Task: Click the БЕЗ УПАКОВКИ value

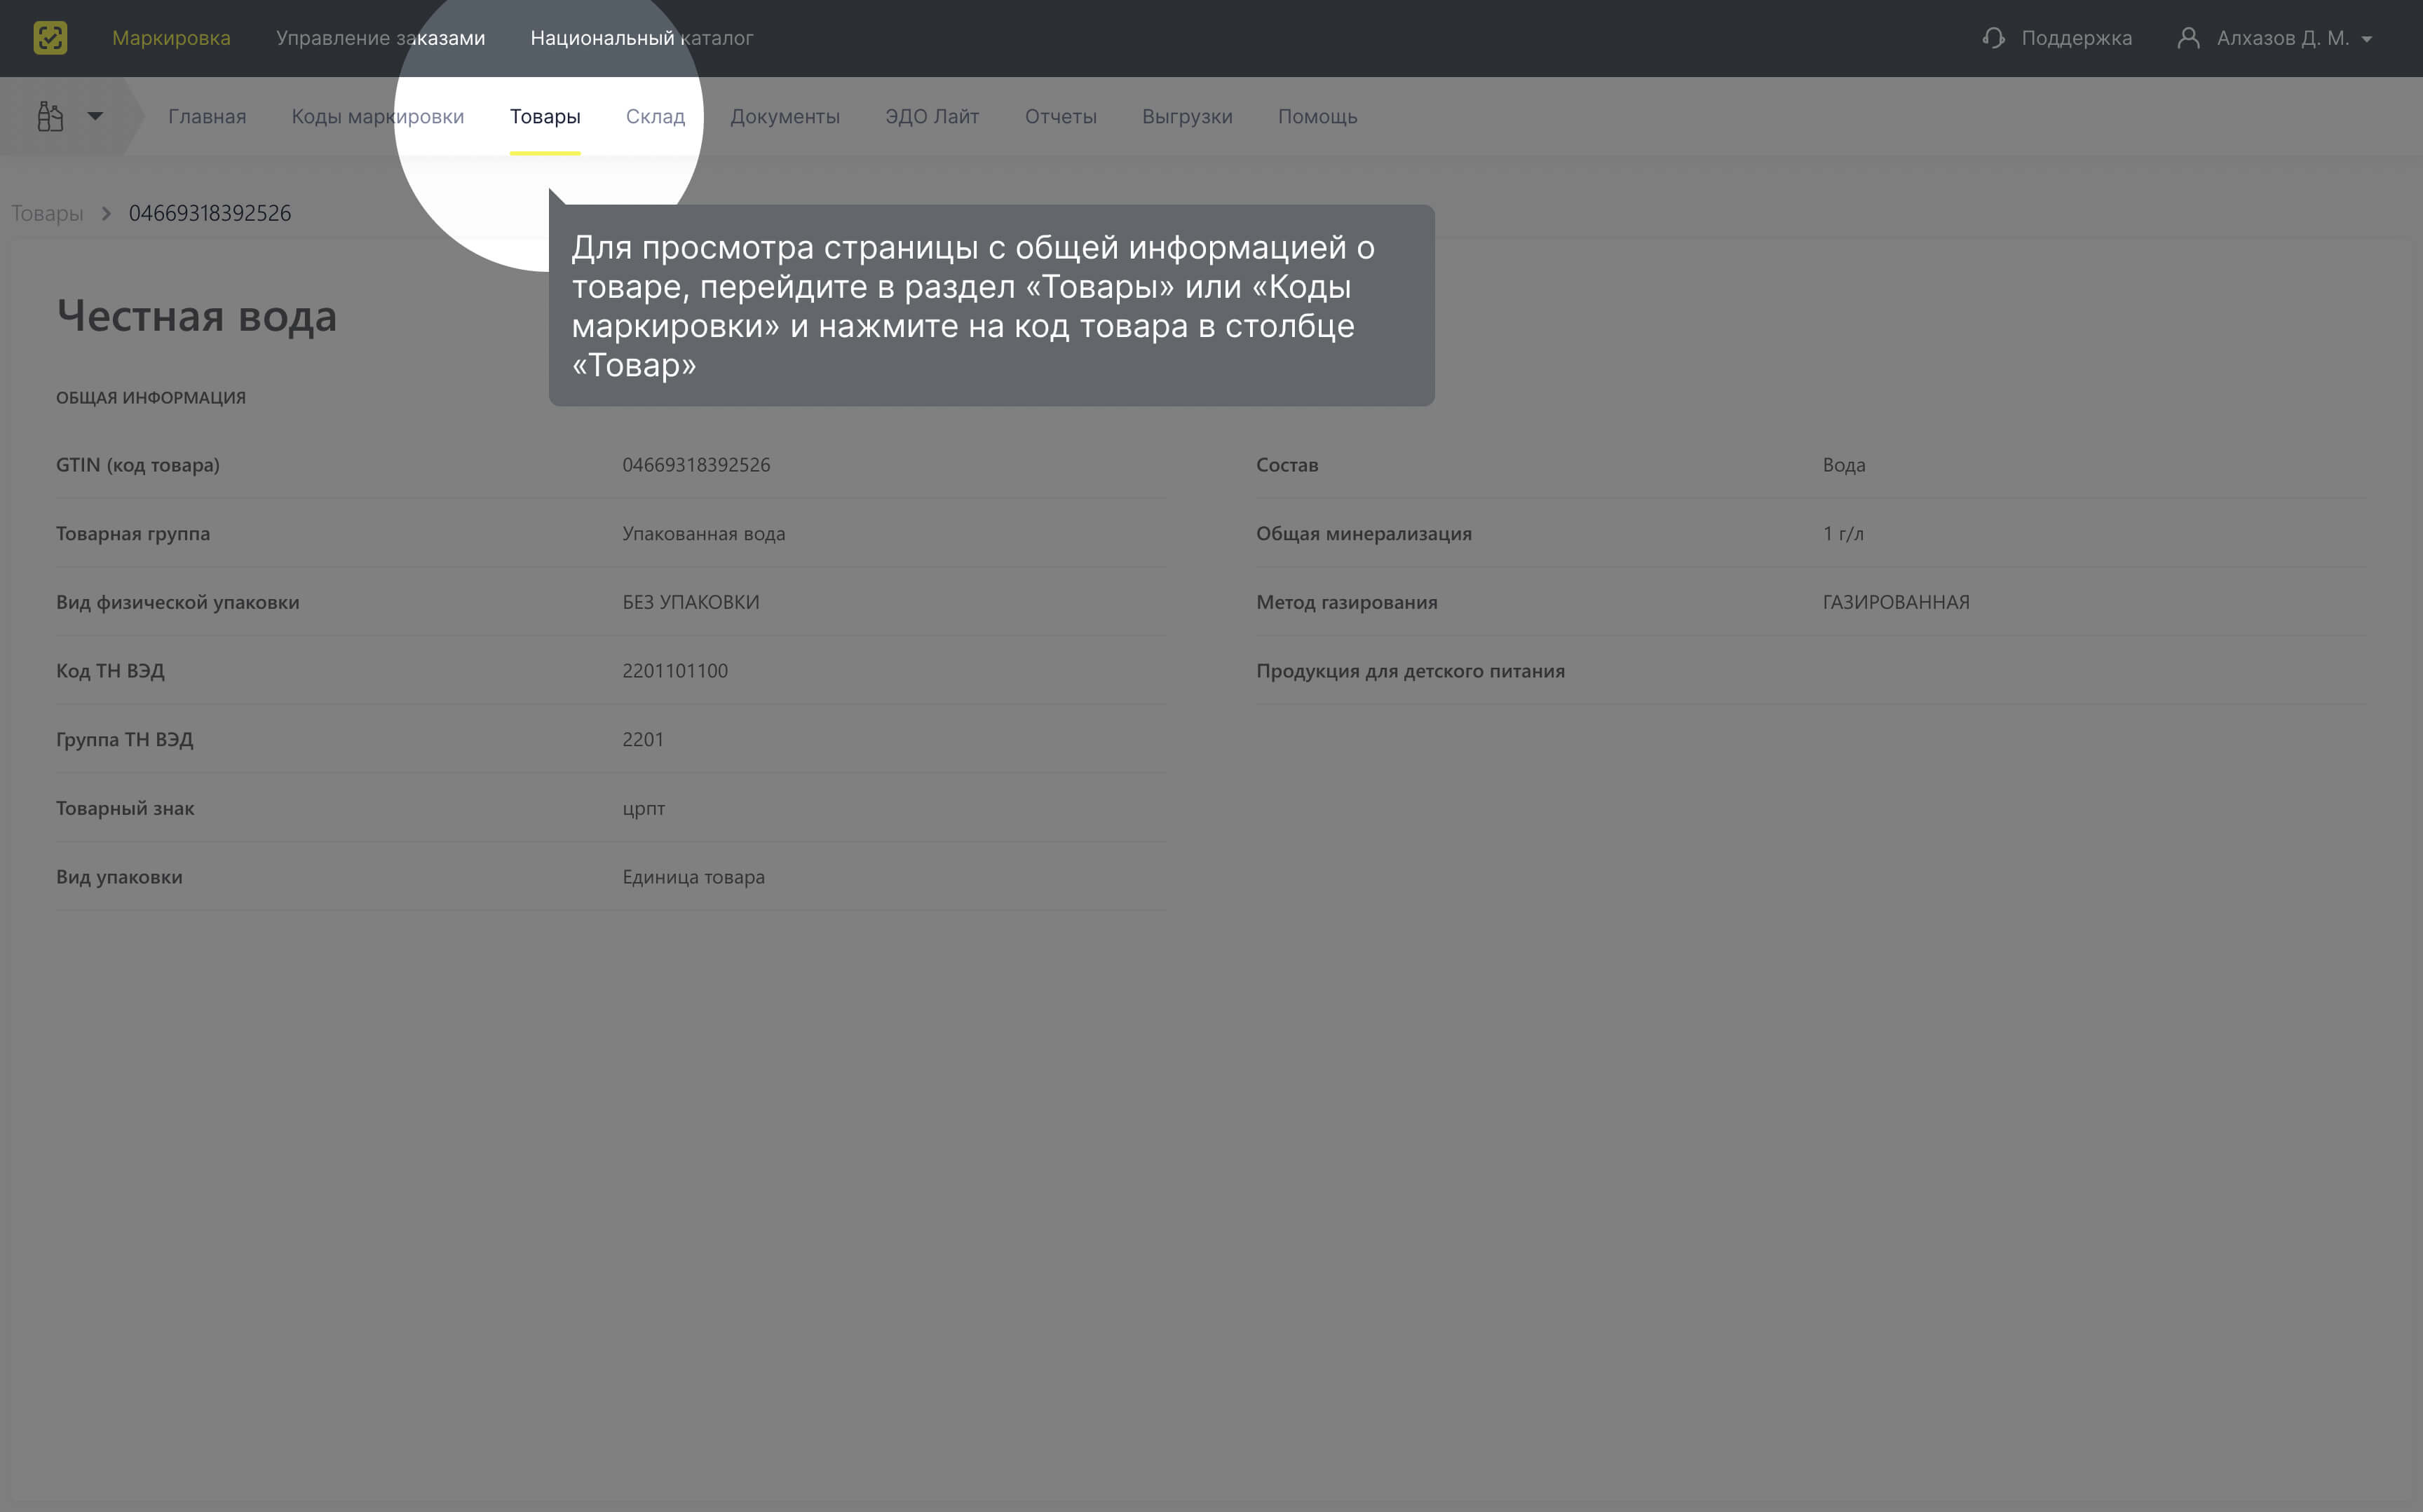Action: pyautogui.click(x=691, y=602)
